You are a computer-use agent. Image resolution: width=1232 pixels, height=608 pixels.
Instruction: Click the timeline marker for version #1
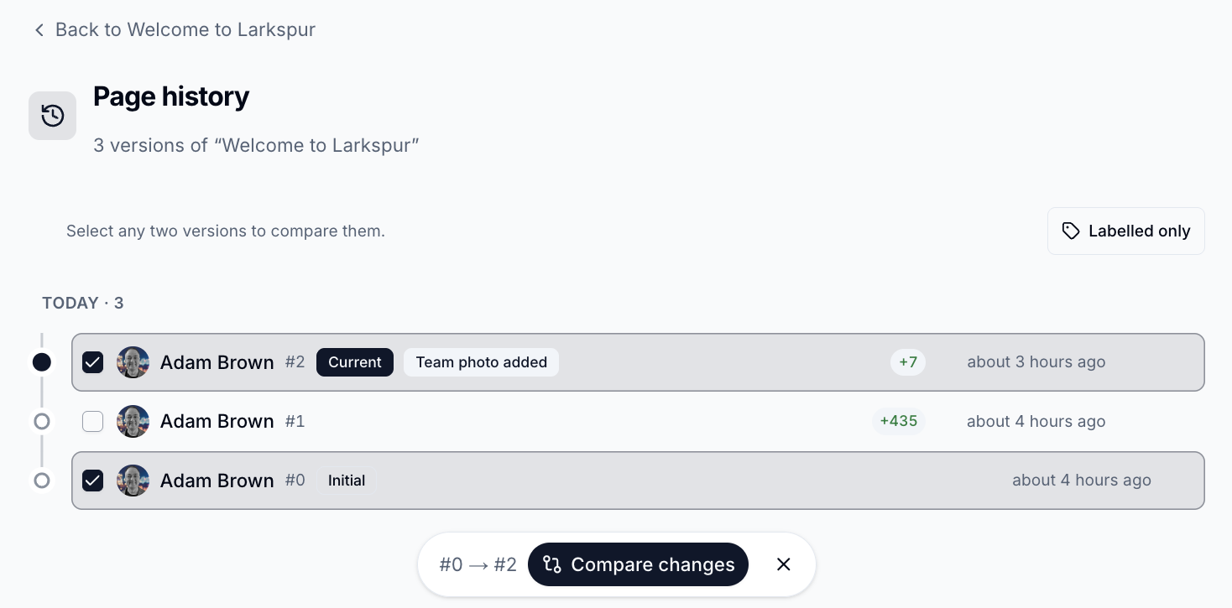41,421
